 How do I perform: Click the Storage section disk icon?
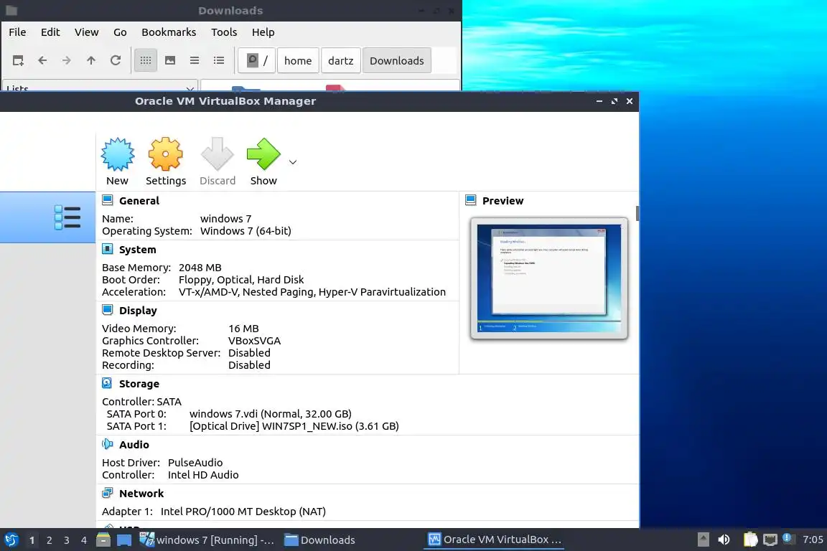(107, 383)
